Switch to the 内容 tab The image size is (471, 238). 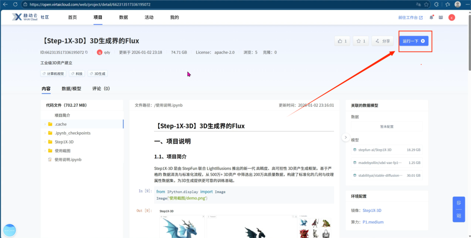[x=46, y=89]
